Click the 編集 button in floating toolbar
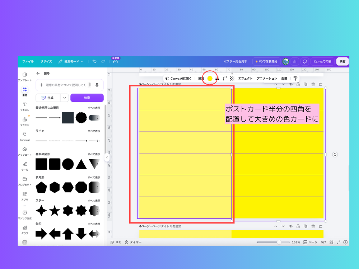Screen dimensions: 359x269 201,79
